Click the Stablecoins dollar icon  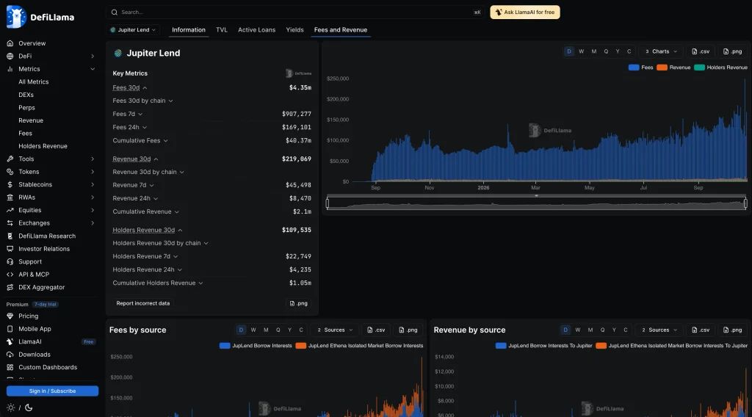(10, 184)
